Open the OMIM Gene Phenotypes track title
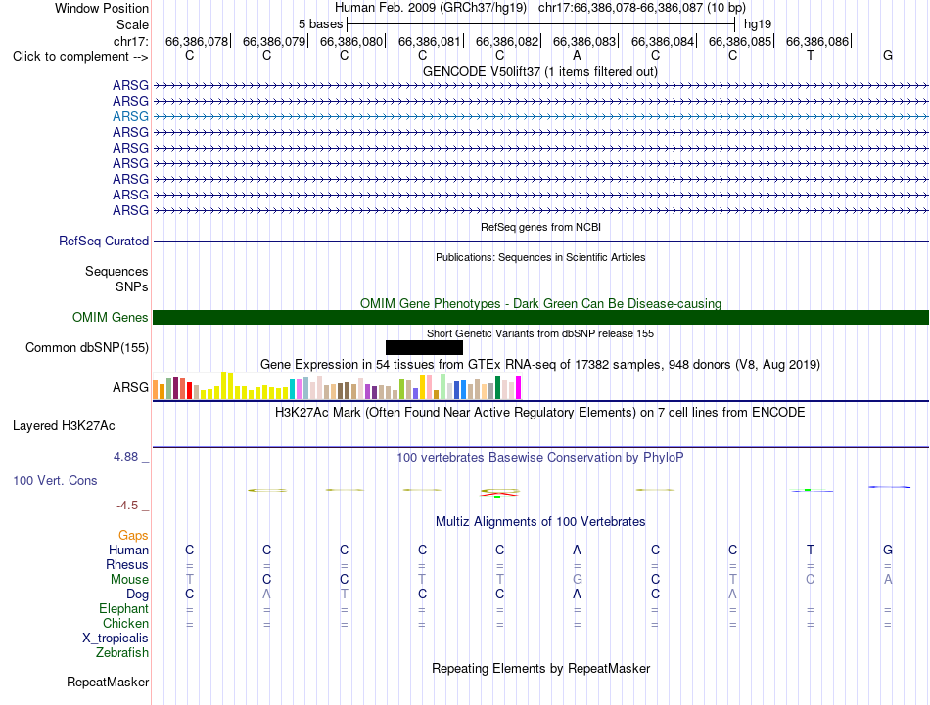Screen dimensions: 930x705 tap(541, 303)
